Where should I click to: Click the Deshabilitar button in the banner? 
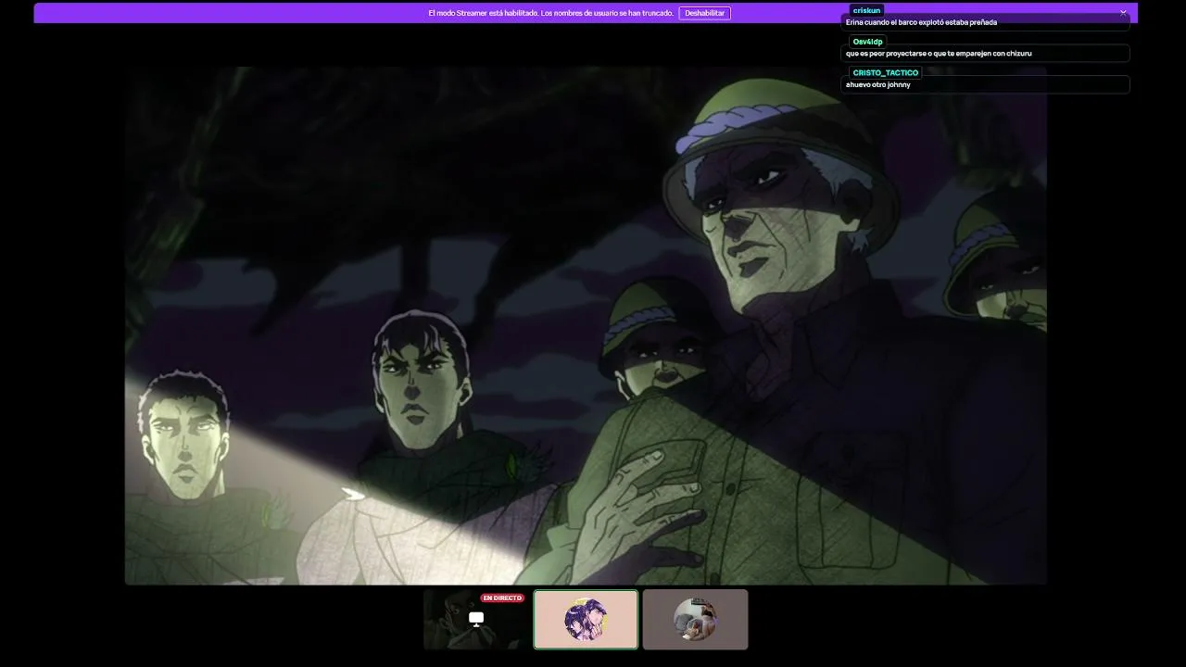click(x=704, y=13)
